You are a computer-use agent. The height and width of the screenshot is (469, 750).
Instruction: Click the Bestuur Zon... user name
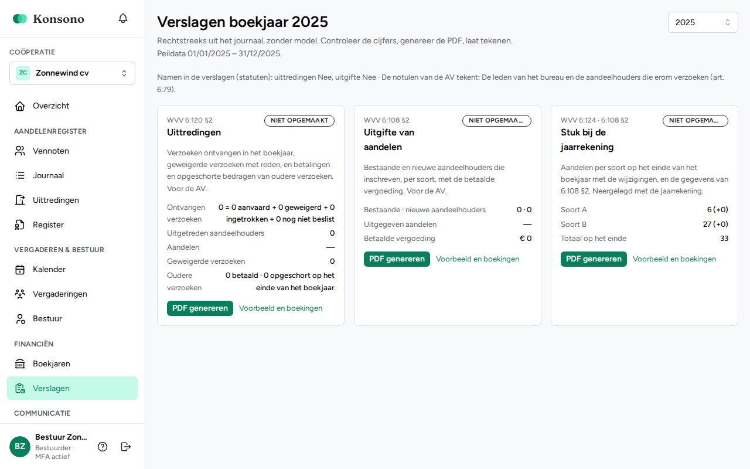(x=61, y=437)
